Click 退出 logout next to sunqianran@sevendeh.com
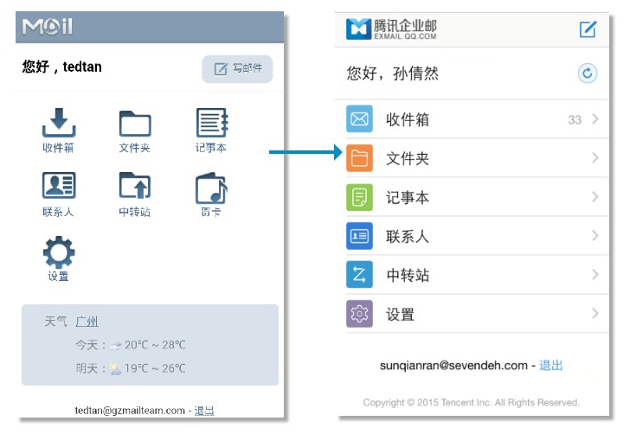 (x=550, y=366)
